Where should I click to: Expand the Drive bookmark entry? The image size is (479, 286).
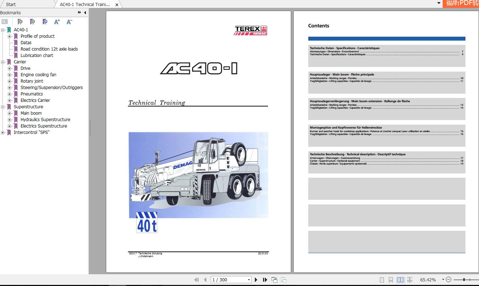(9, 68)
